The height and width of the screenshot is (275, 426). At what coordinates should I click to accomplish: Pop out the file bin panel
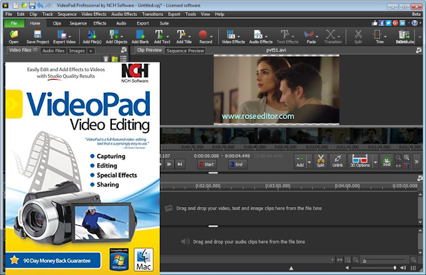pos(124,50)
